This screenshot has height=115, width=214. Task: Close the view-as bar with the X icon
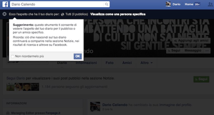coord(4,14)
